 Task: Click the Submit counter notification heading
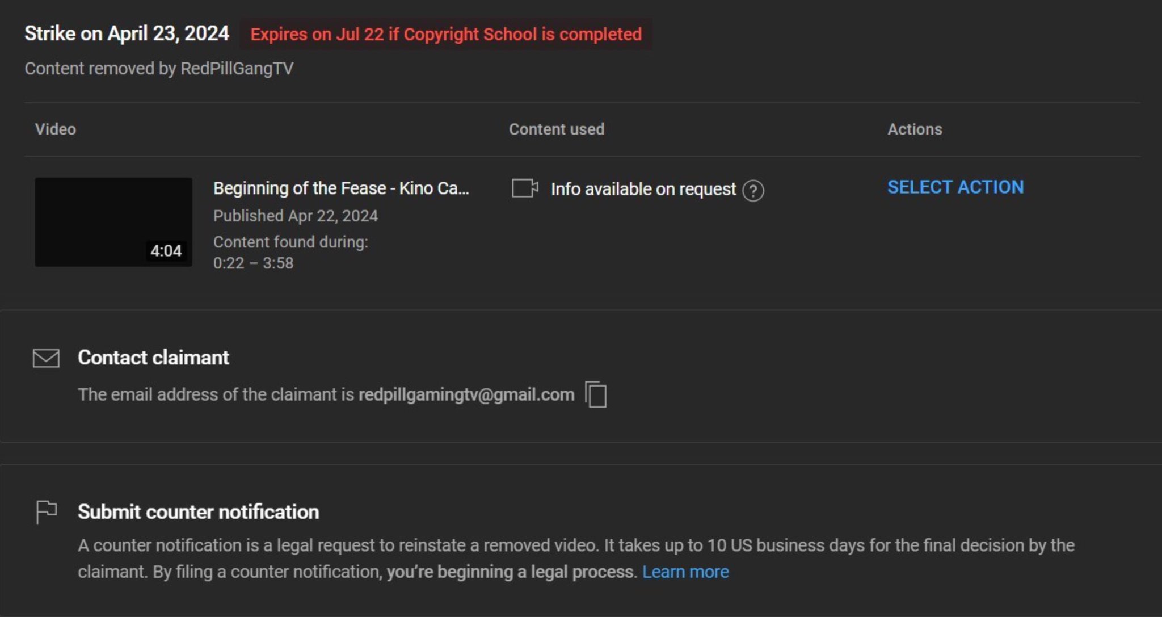(x=198, y=512)
